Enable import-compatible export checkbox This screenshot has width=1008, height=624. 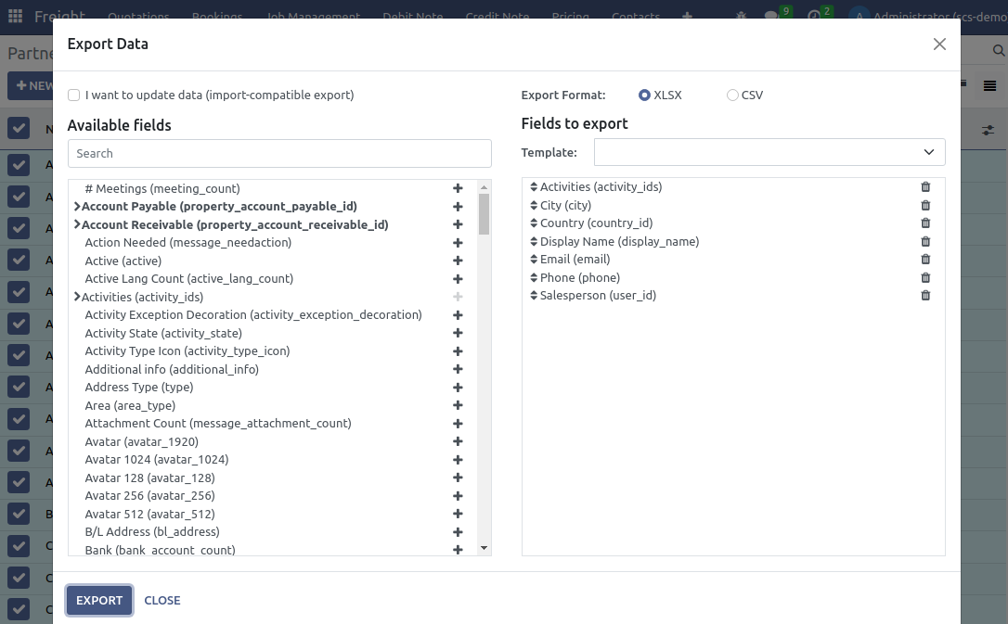tap(73, 95)
